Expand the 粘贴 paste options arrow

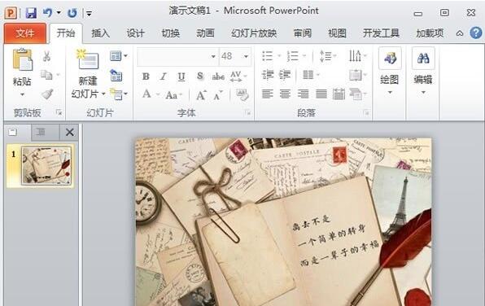(22, 94)
